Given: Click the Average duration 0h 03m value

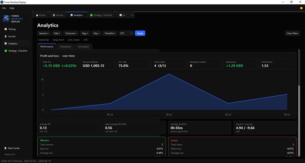Looking at the screenshot, I should click(177, 128).
